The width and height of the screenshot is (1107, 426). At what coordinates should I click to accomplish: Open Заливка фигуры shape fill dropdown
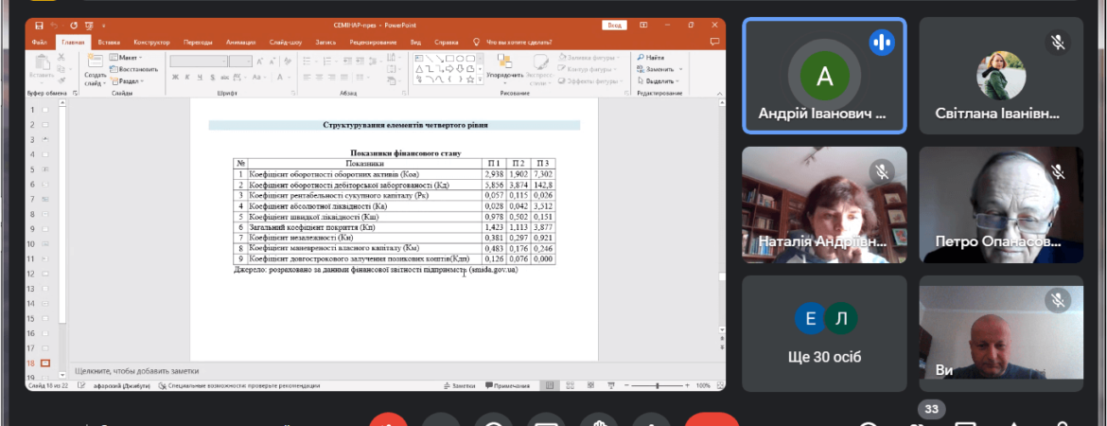pos(589,57)
